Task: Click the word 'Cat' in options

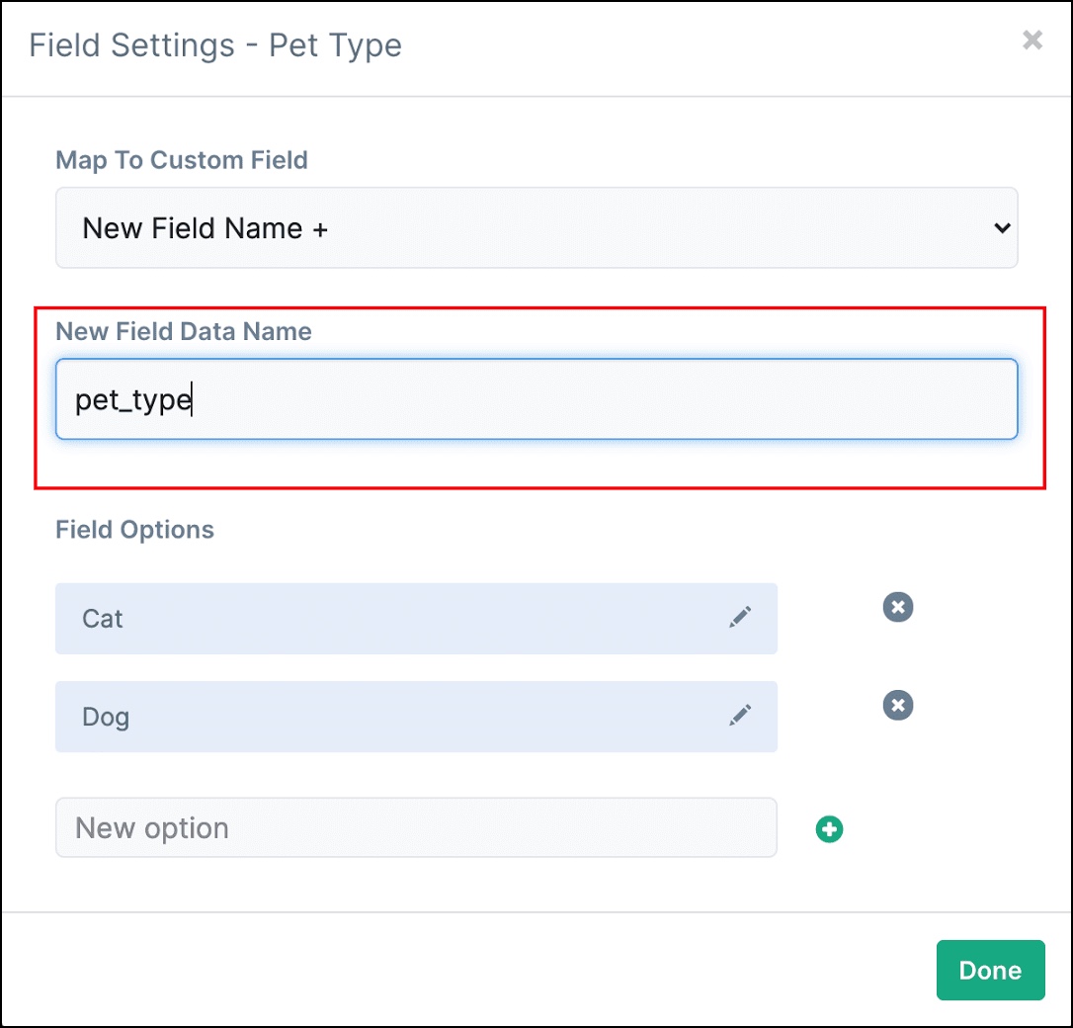Action: coord(103,619)
